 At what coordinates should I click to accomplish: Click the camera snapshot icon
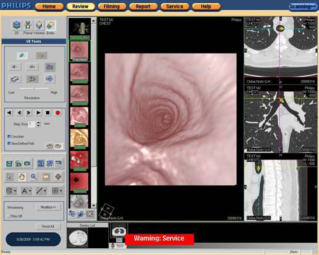pyautogui.click(x=27, y=164)
